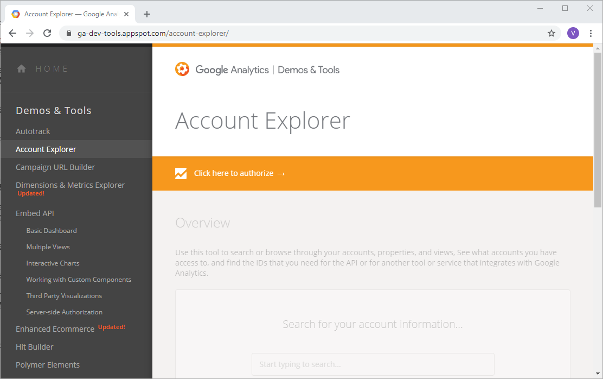This screenshot has height=379, width=603.
Task: Open Third Party Visualizations
Action: 64,296
